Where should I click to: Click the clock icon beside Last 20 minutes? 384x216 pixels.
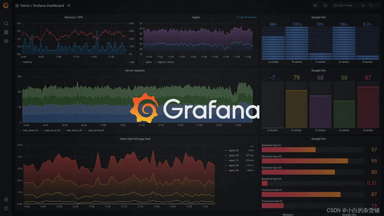pos(237,17)
